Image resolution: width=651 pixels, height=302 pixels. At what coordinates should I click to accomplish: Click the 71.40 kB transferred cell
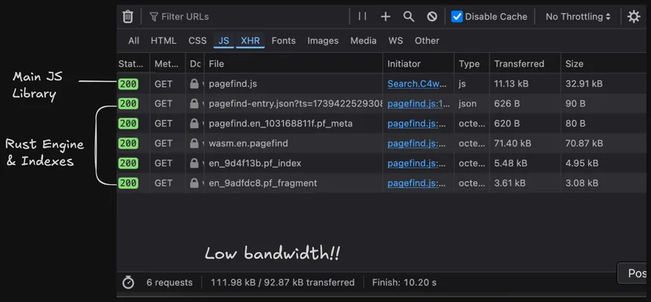tap(512, 143)
